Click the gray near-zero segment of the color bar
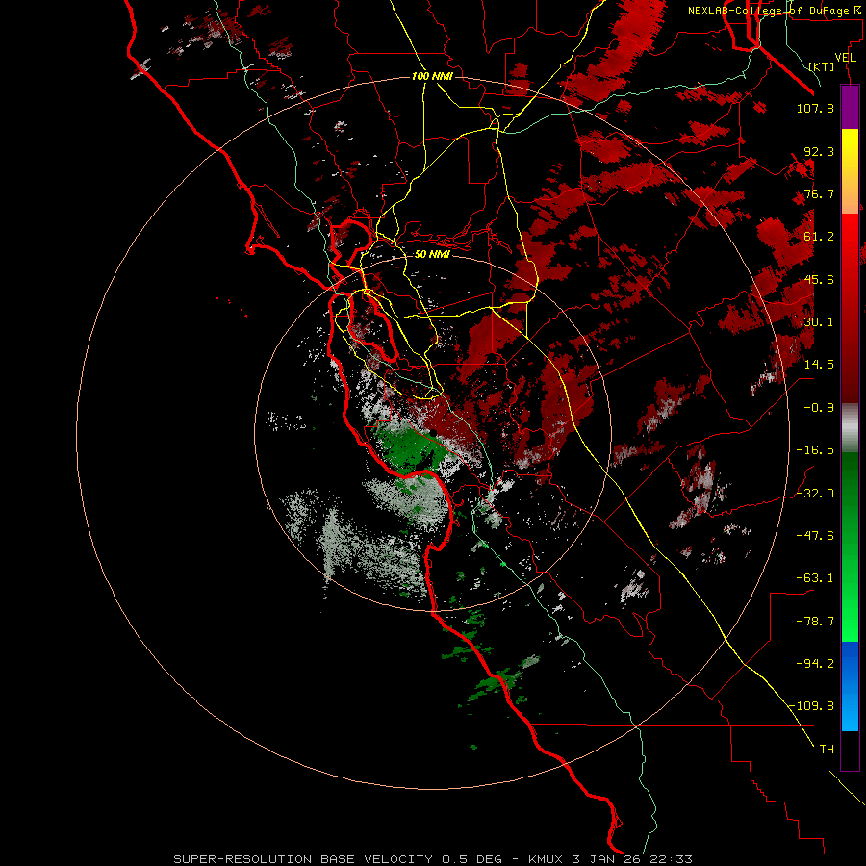The image size is (866, 866). pos(850,426)
